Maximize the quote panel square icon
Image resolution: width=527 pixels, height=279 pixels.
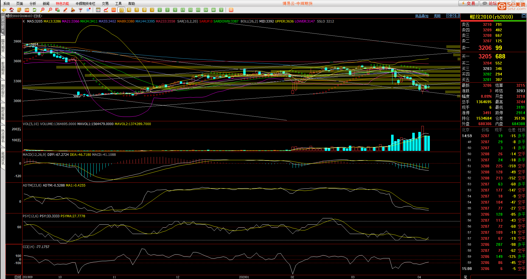coord(524,16)
